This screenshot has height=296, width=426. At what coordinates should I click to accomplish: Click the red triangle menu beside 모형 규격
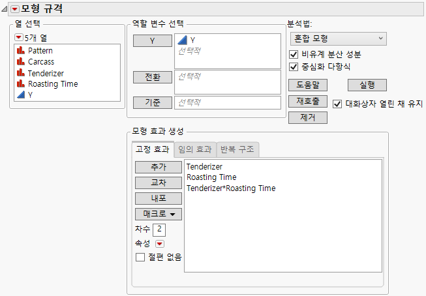point(15,9)
